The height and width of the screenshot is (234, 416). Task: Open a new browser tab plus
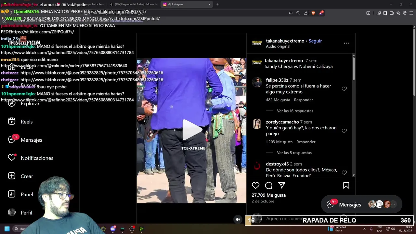pos(217,4)
